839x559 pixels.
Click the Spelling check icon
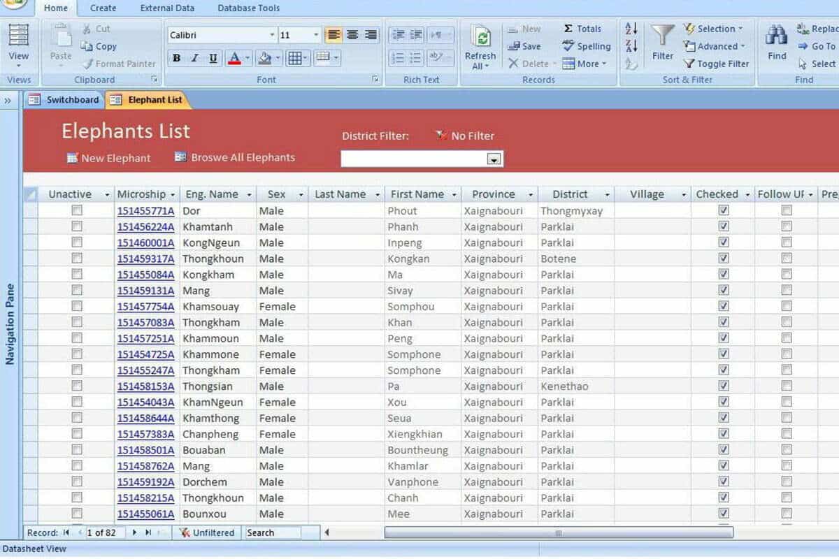tap(586, 46)
